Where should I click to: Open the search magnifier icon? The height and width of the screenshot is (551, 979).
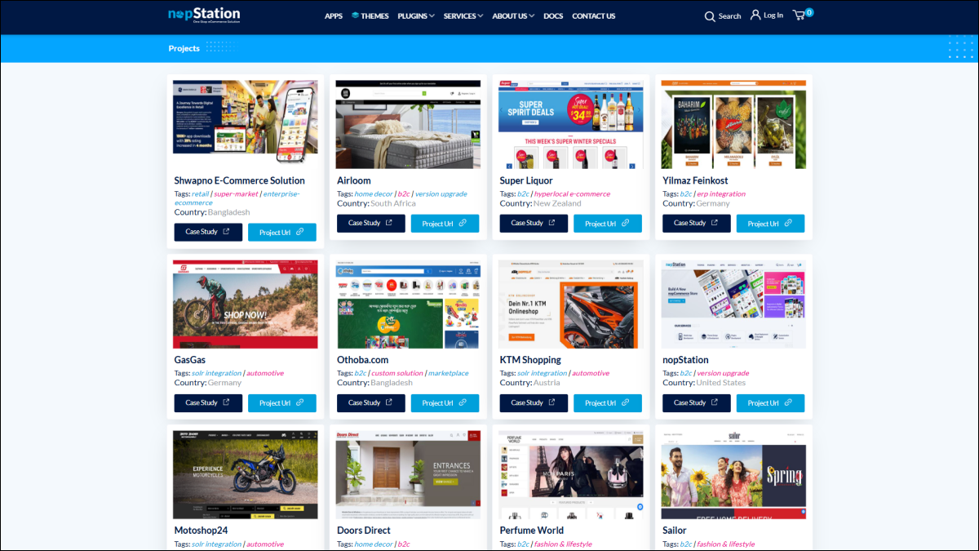click(x=710, y=16)
